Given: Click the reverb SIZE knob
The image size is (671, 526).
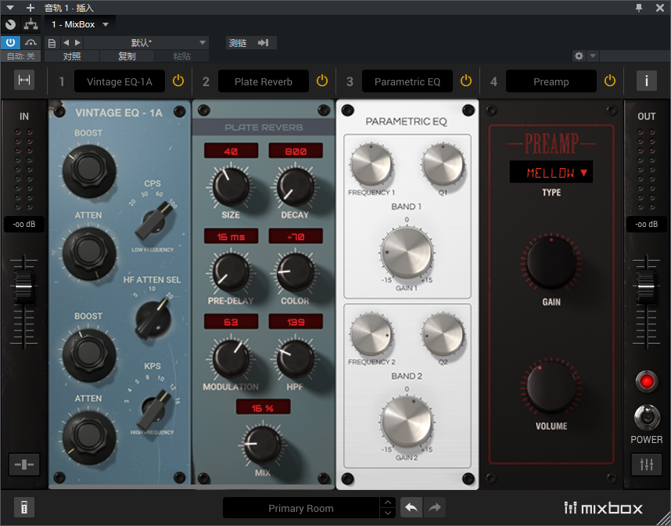Looking at the screenshot, I should coord(231,187).
